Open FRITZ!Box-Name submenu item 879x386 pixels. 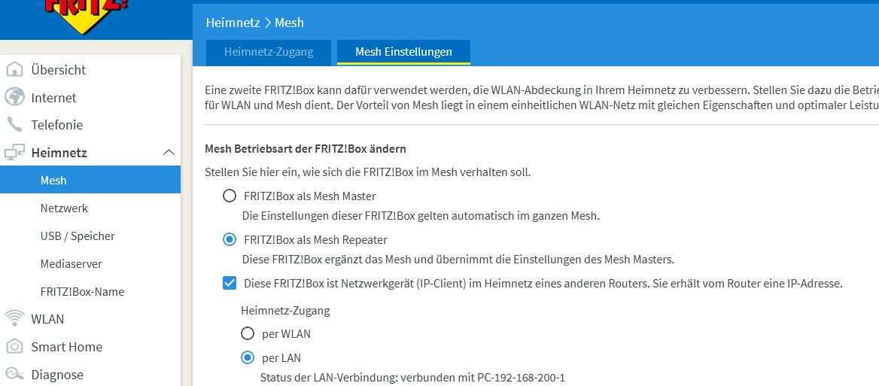[83, 291]
